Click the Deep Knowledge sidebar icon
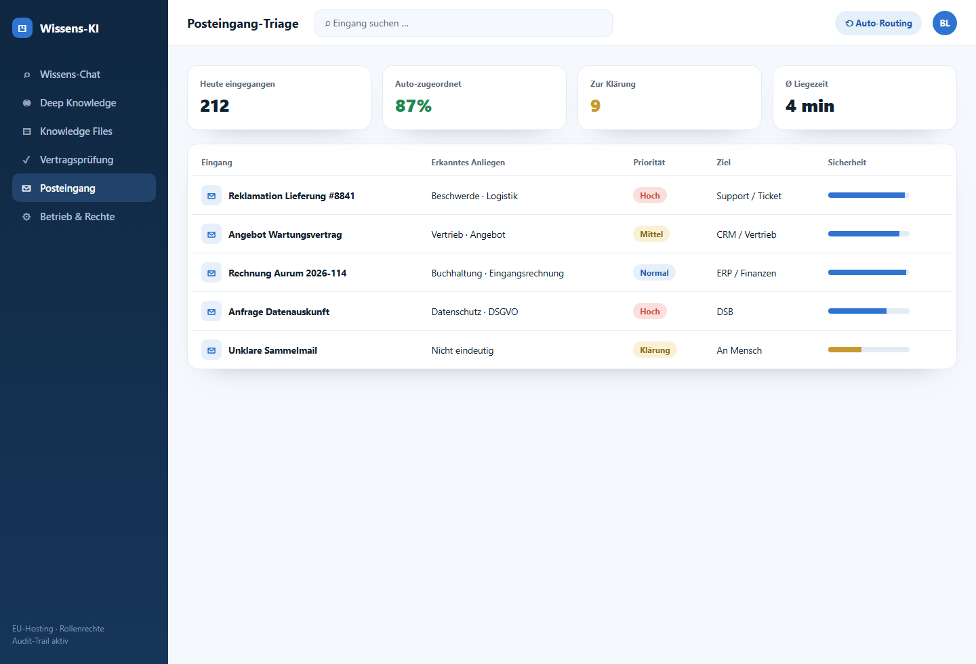 click(26, 103)
